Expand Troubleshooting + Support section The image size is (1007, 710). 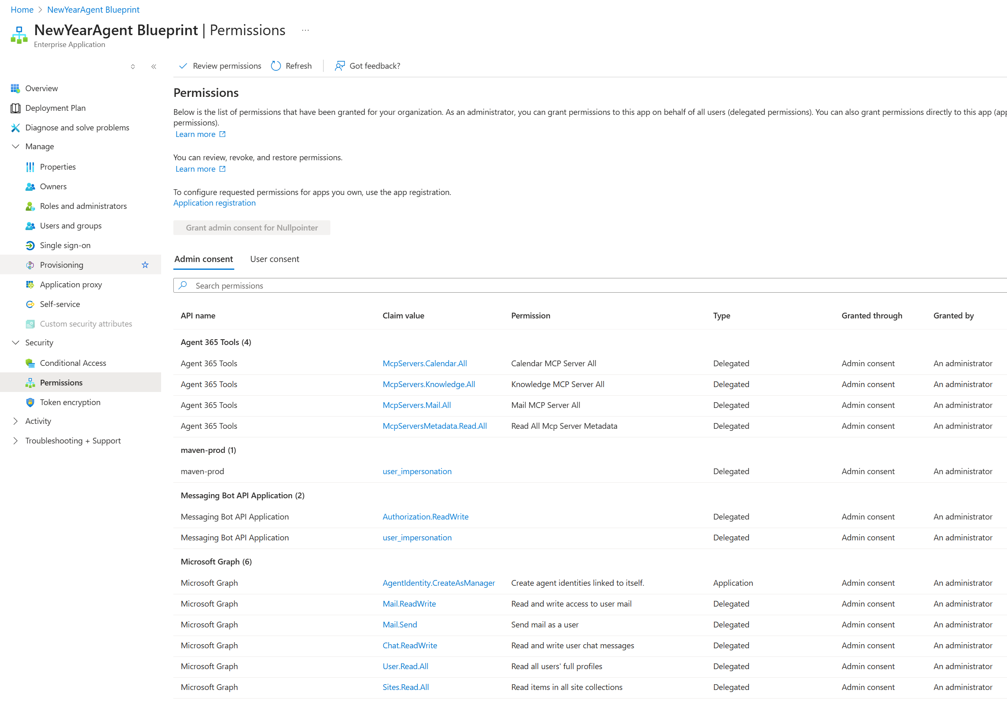16,441
